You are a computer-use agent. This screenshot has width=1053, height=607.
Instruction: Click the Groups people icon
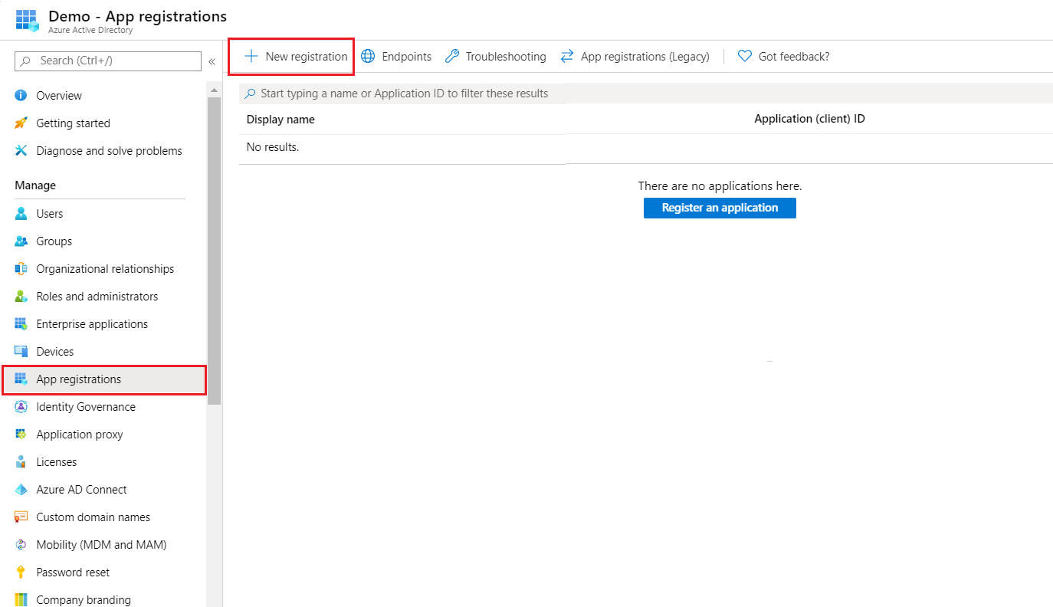coord(21,241)
